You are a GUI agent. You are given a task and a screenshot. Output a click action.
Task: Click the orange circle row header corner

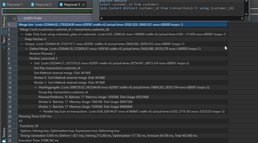tap(15, 19)
